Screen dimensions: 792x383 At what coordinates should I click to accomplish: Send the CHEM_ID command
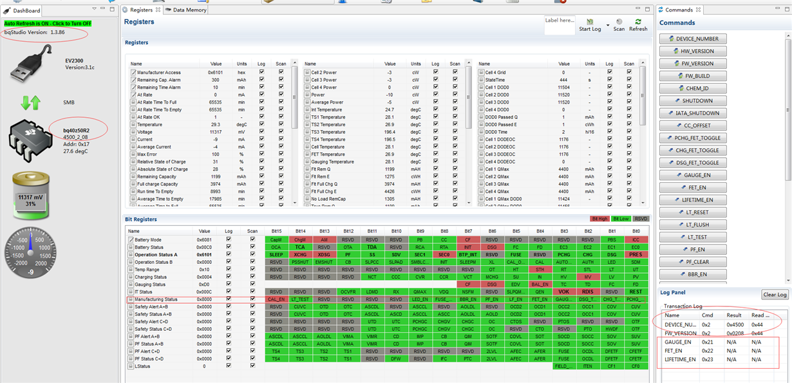coord(693,88)
